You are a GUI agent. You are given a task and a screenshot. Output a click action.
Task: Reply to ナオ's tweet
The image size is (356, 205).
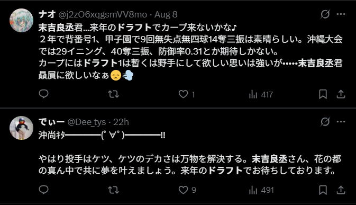43,94
